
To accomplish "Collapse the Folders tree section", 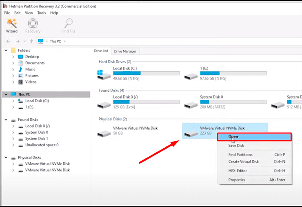I will 6,50.
